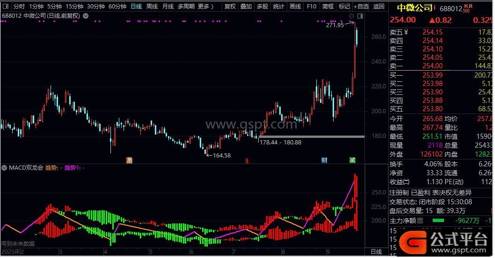The image size is (495, 258).
Task: Click the ¥ icon next to 卖五
Action: 406,32
